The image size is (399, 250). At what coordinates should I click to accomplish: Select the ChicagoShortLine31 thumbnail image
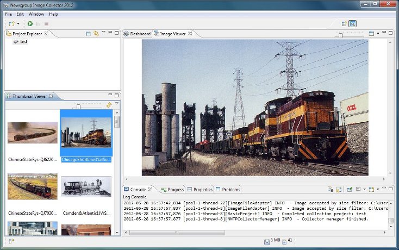tap(86, 133)
